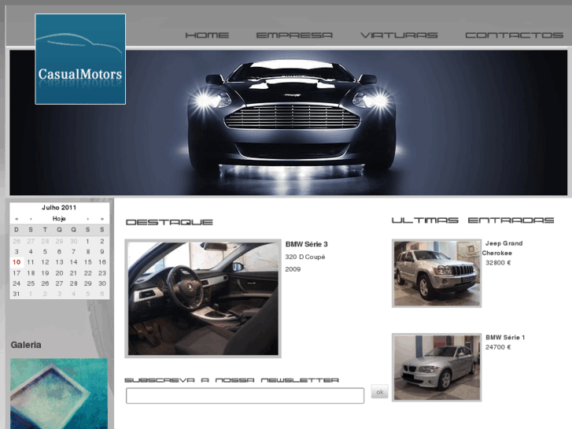Open the Jeep Grand Cherokee link
The height and width of the screenshot is (429, 572).
point(502,248)
